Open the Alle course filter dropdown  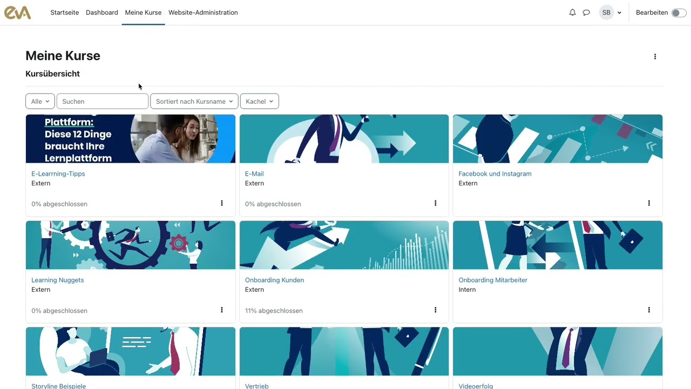click(40, 101)
